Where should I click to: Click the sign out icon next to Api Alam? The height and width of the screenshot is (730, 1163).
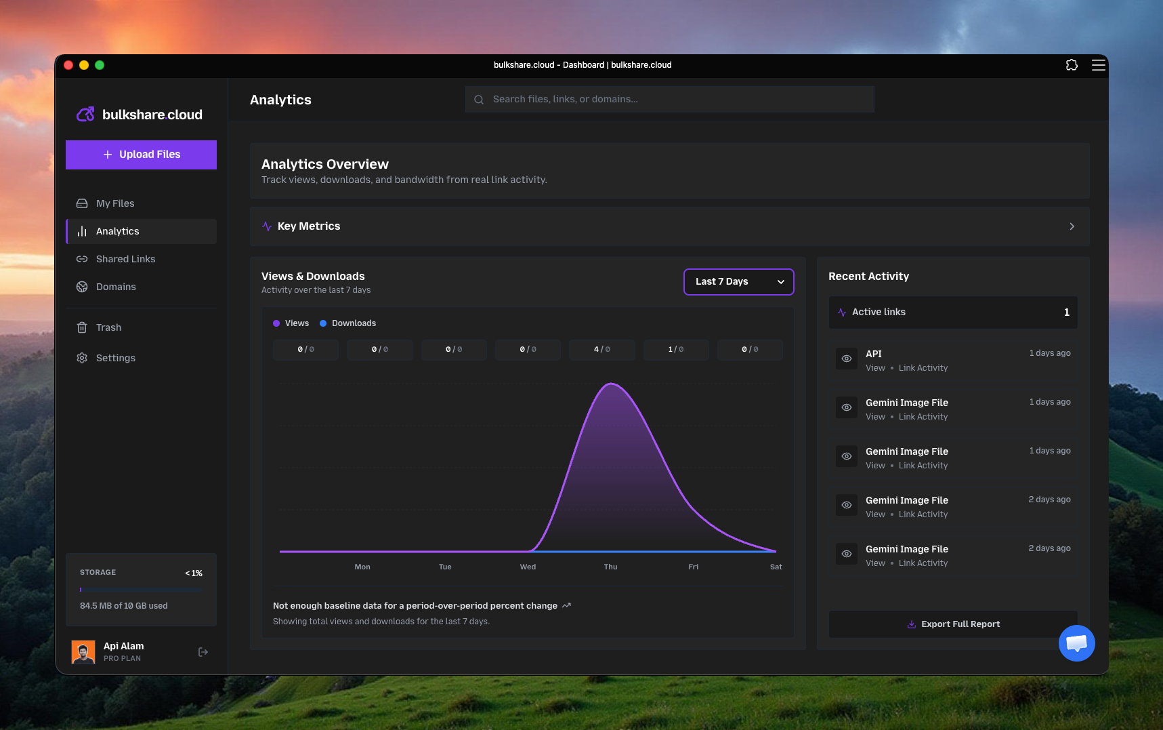[x=203, y=651]
